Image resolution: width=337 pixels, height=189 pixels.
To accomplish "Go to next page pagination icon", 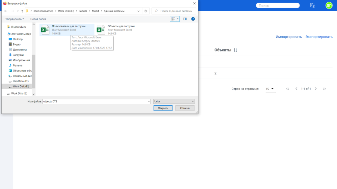I will coord(316,89).
